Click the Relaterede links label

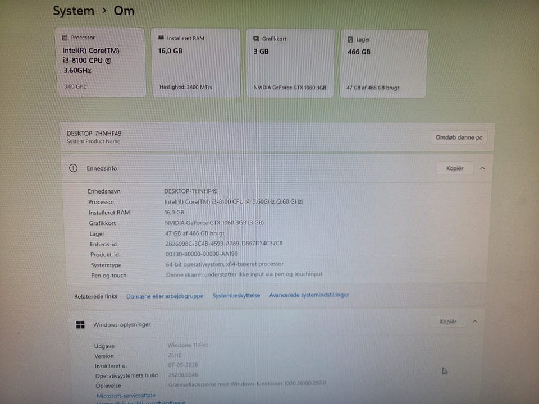[x=95, y=296]
